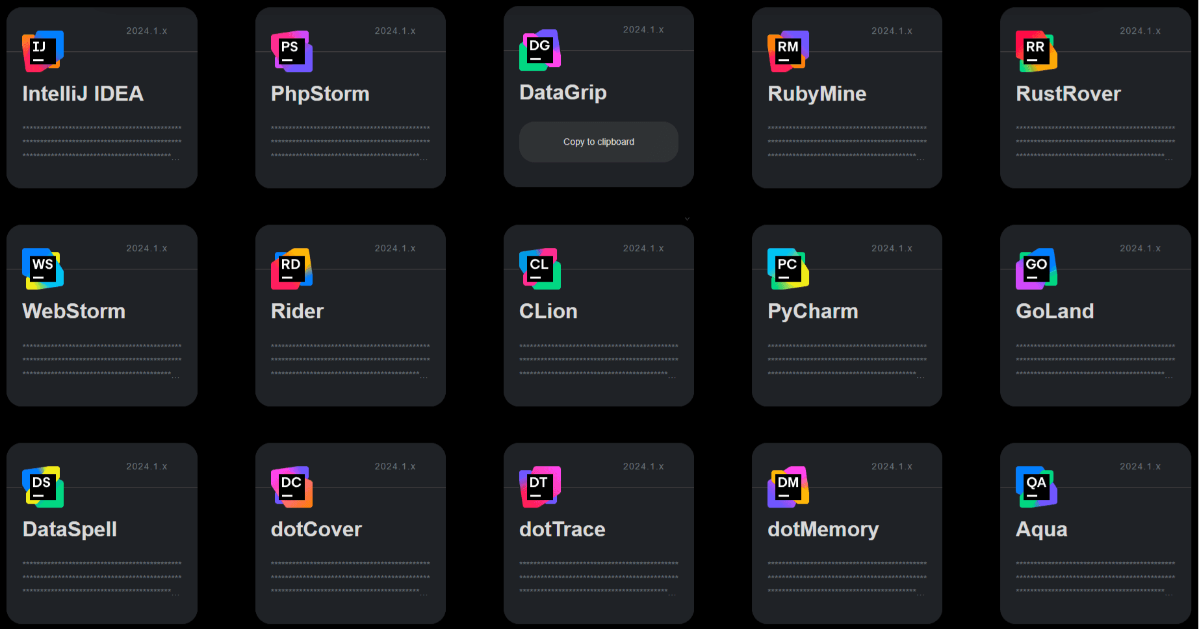This screenshot has width=1199, height=629.
Task: Click the masked license key under GoLand
Action: click(1095, 360)
